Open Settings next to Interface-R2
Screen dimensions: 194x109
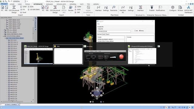coord(131,8)
